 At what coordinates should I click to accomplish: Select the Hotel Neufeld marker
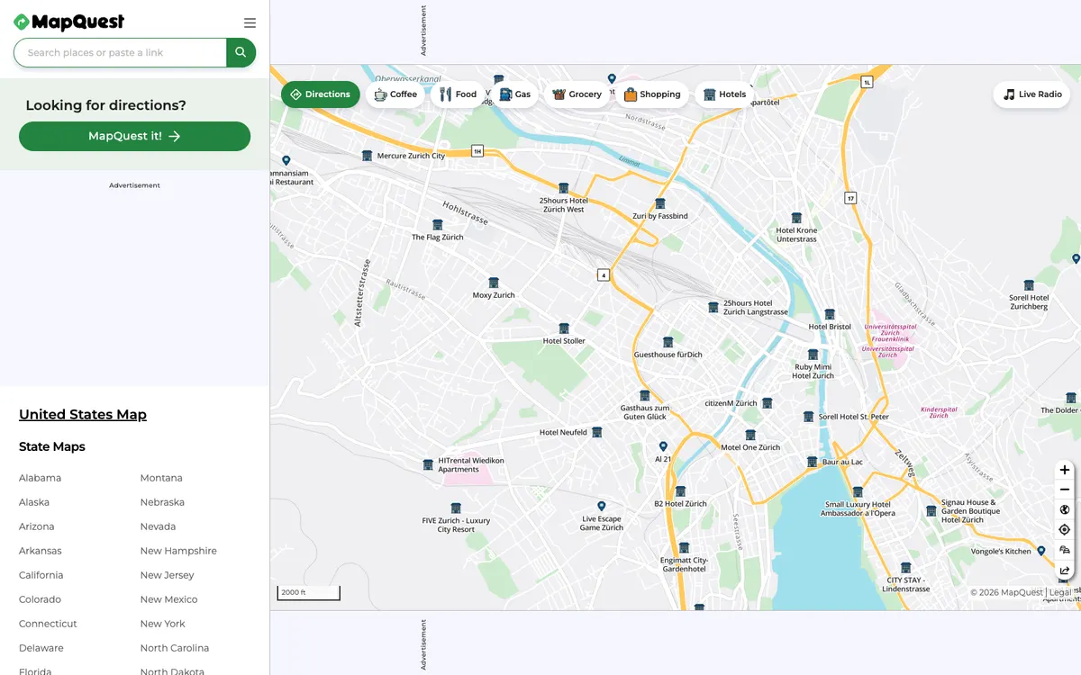click(596, 432)
